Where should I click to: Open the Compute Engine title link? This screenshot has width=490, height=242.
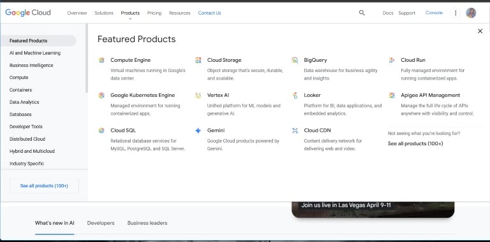click(130, 60)
